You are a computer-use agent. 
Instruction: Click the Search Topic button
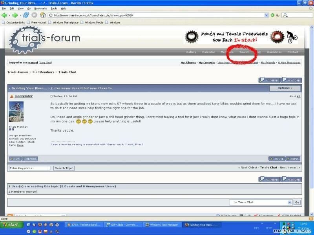tap(64, 168)
